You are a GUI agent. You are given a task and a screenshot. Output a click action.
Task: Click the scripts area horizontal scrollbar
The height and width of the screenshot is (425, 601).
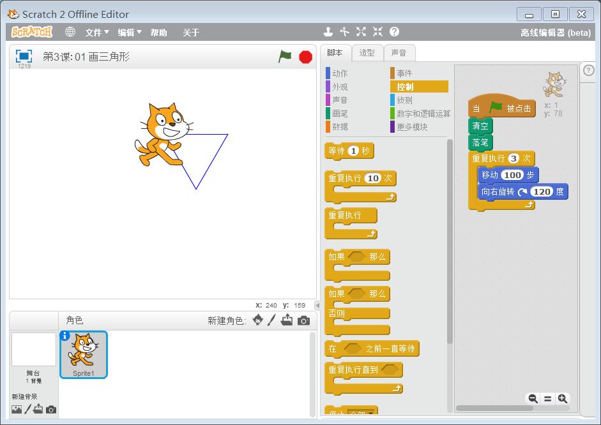pos(494,408)
